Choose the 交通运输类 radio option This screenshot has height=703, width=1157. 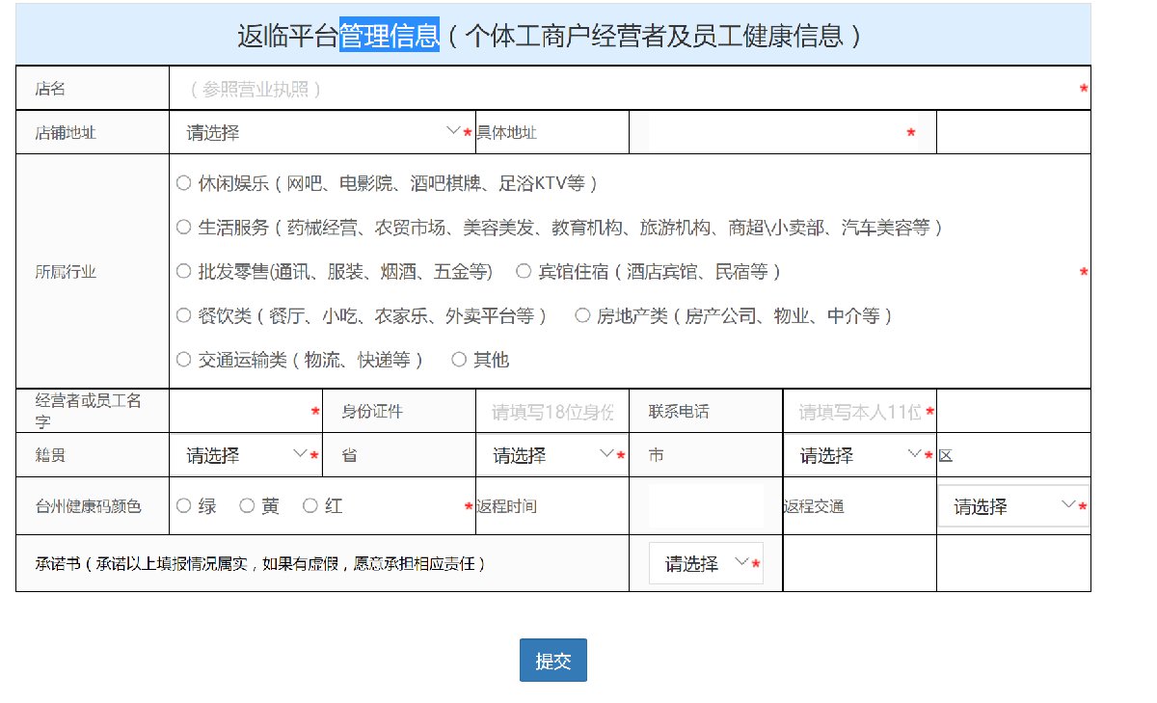pos(184,360)
